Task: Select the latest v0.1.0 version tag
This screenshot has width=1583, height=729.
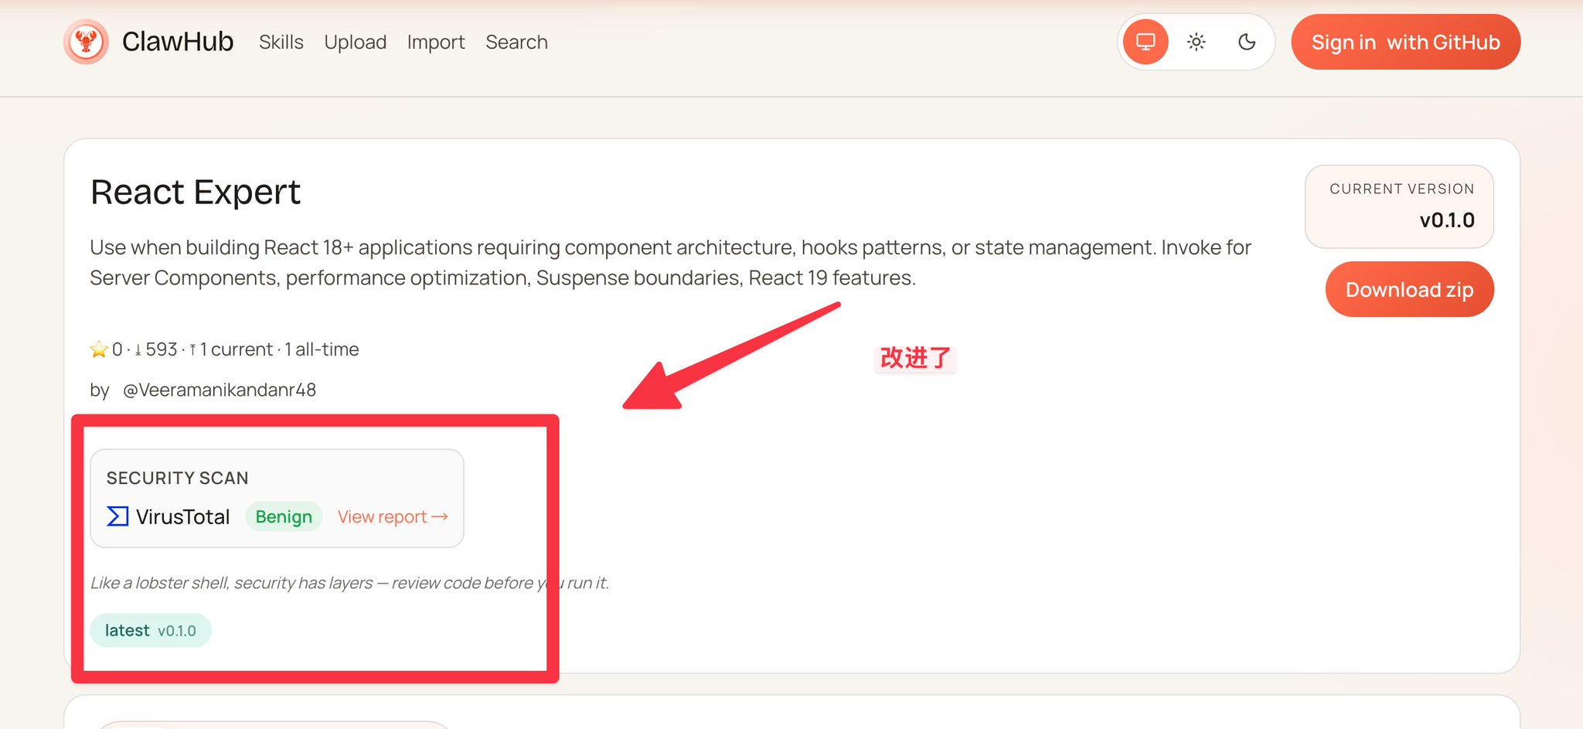Action: 151,630
